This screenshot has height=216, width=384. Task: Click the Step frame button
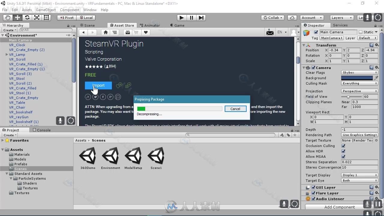[x=201, y=18]
